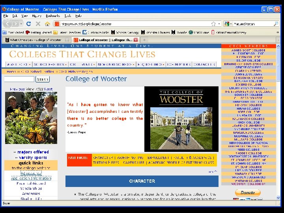Jump to Campus Life fast fact

pyautogui.click(x=134, y=163)
